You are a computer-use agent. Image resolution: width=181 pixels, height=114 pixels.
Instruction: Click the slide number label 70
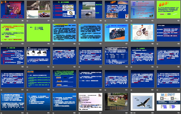[x=179, y=113]
